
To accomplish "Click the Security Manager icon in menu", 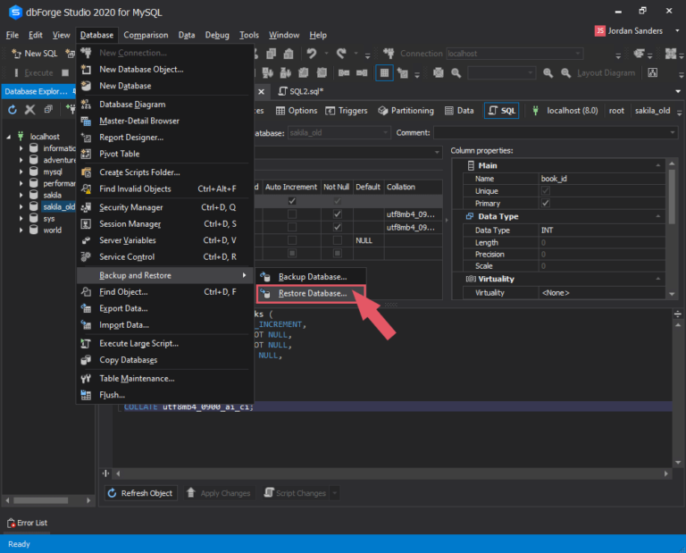I will pos(86,207).
